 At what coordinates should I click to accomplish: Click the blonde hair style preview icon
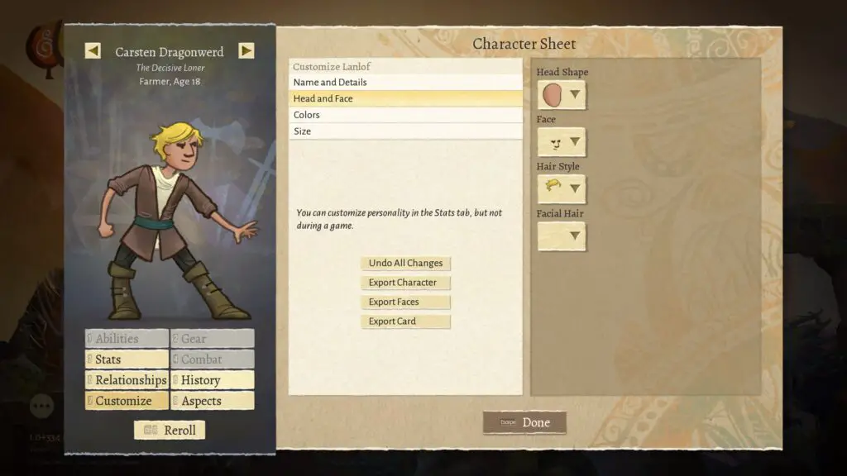[553, 186]
